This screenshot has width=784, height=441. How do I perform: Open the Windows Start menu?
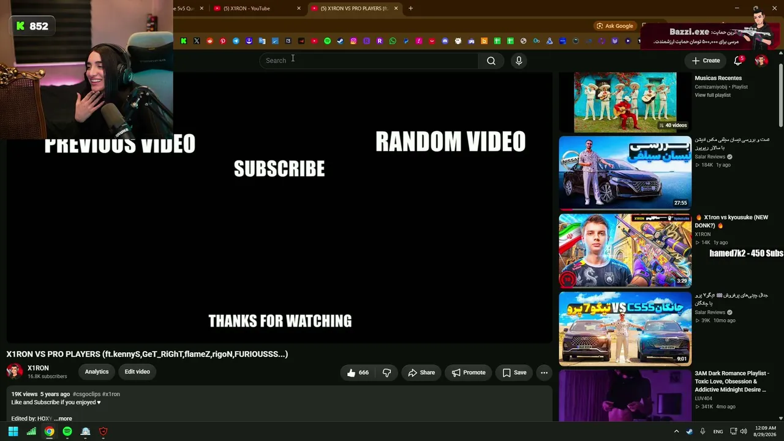click(13, 431)
